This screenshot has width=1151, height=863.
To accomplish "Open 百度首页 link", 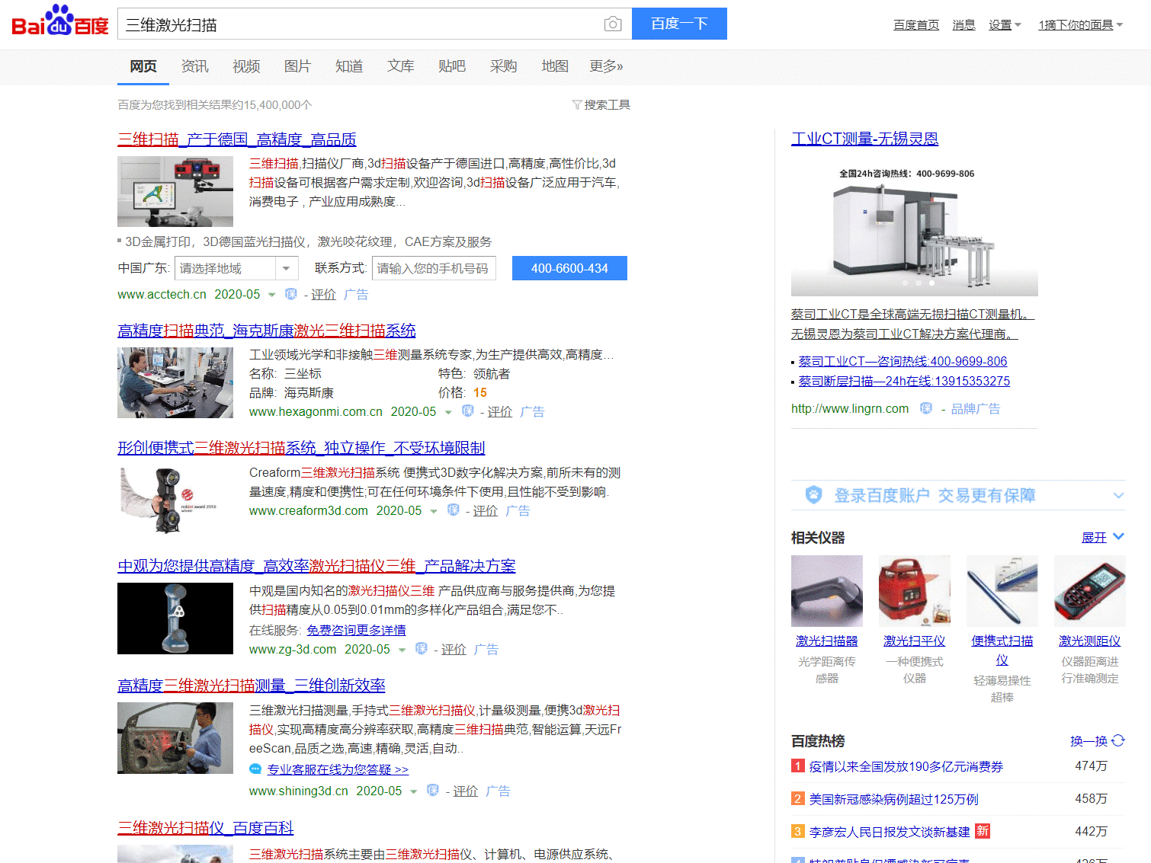I will [916, 25].
